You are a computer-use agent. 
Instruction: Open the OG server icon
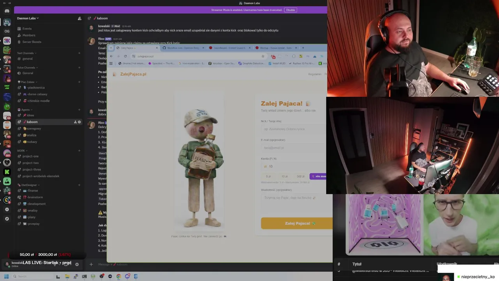tap(7, 31)
